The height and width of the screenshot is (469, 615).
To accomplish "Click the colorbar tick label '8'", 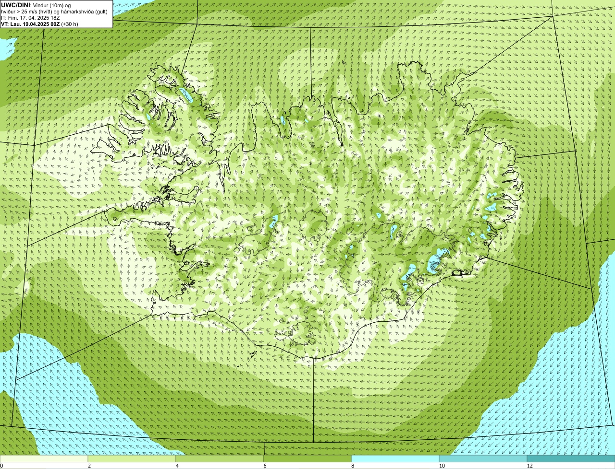I will 352,466.
